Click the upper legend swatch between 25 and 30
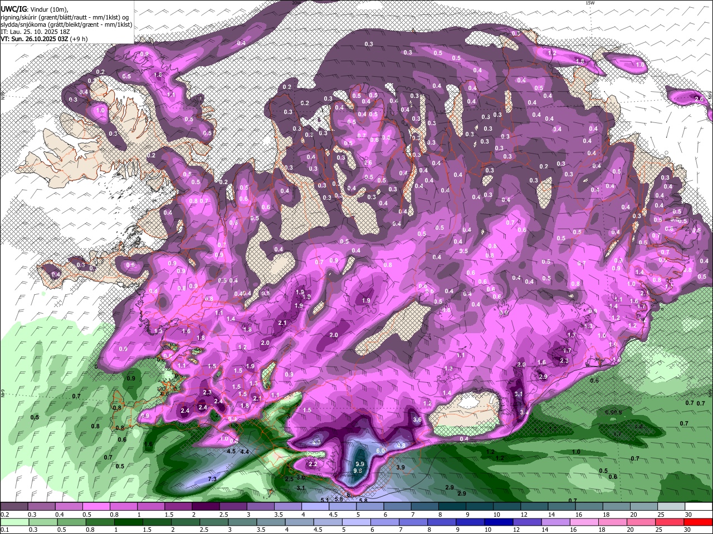 coord(671,507)
